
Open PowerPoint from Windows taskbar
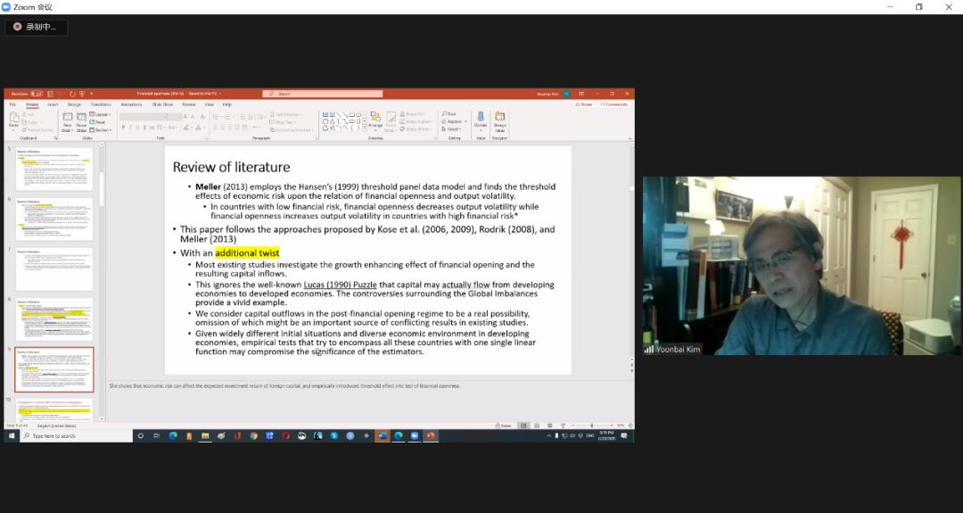point(431,435)
